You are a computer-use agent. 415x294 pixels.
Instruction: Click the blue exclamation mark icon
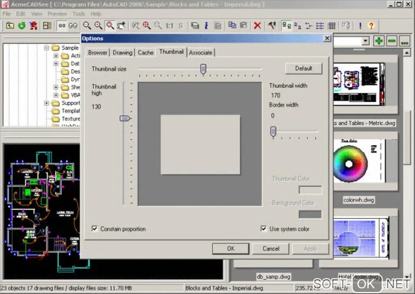360,26
